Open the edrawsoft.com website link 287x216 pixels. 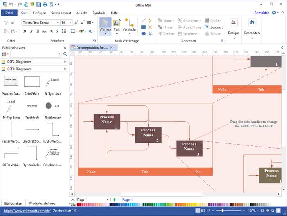click(27, 211)
